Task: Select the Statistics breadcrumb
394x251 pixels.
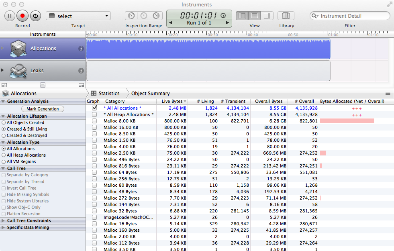Action: (x=109, y=94)
